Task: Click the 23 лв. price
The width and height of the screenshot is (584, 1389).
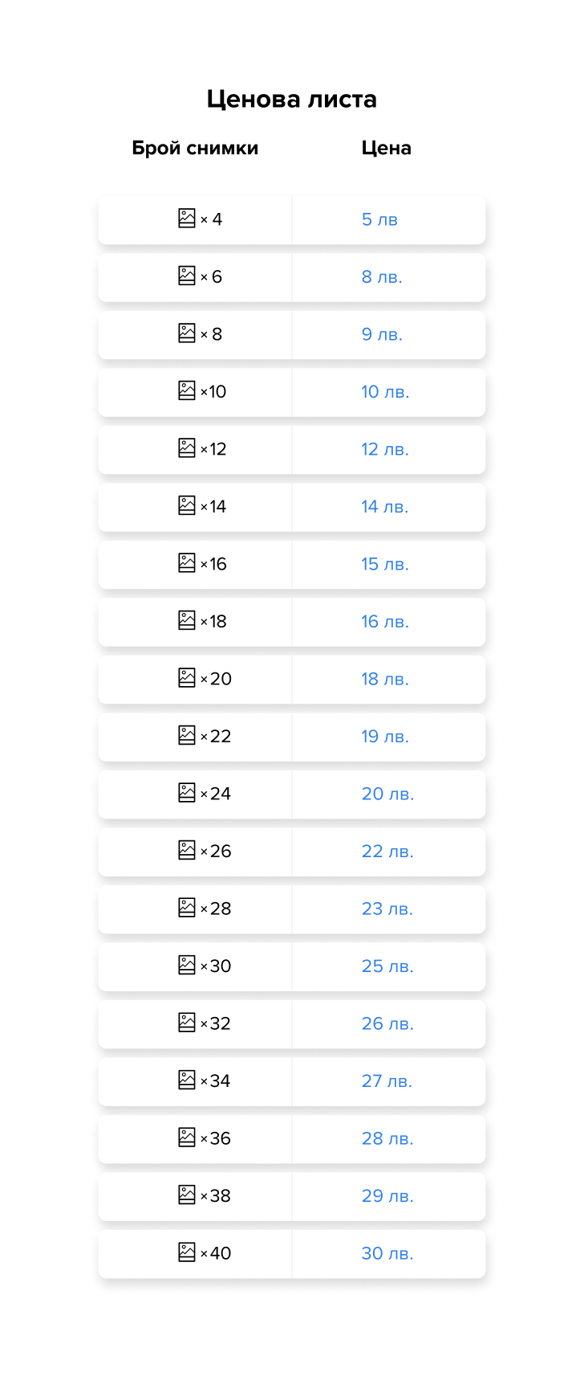Action: (x=387, y=909)
